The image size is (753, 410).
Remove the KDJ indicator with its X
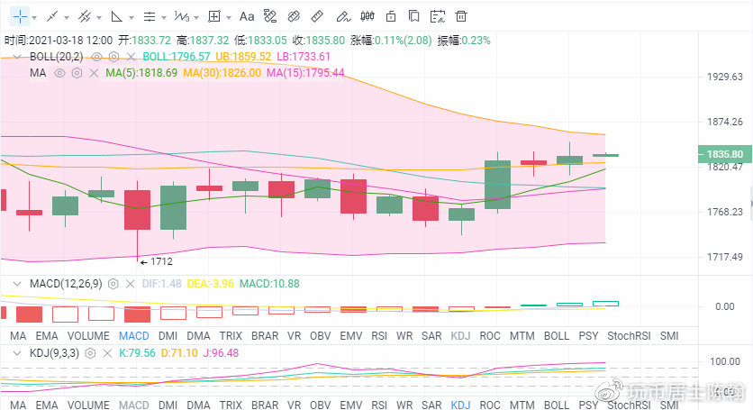pos(107,353)
